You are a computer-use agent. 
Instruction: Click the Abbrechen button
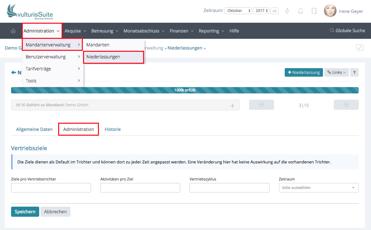pyautogui.click(x=55, y=212)
